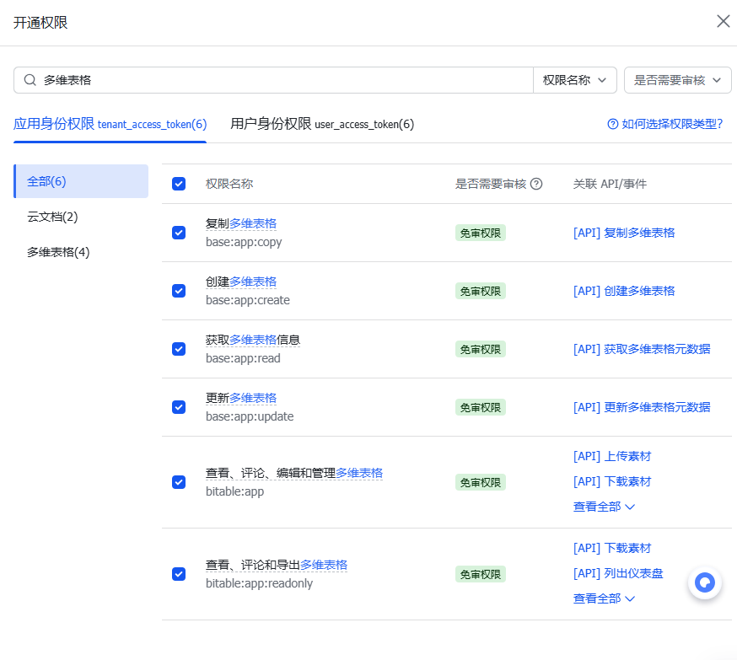Select 多维表格(4) category in sidebar
Viewport: 737px width, 660px height.
tap(58, 252)
